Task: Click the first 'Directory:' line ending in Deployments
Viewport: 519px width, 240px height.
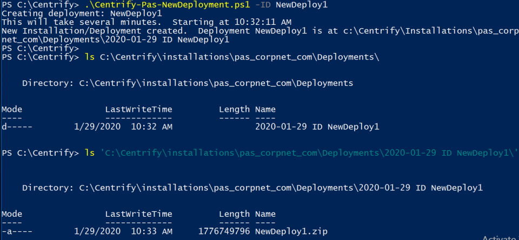Action: pos(188,83)
